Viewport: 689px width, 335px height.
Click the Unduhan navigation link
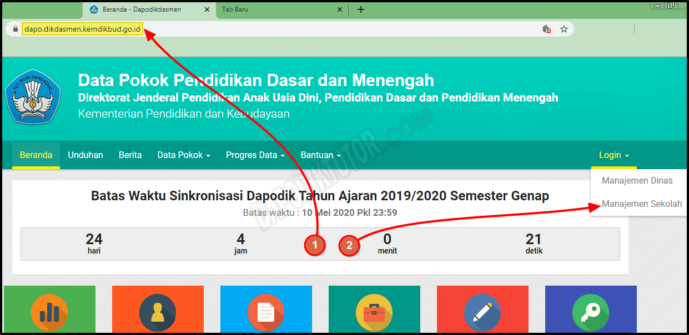coord(85,155)
